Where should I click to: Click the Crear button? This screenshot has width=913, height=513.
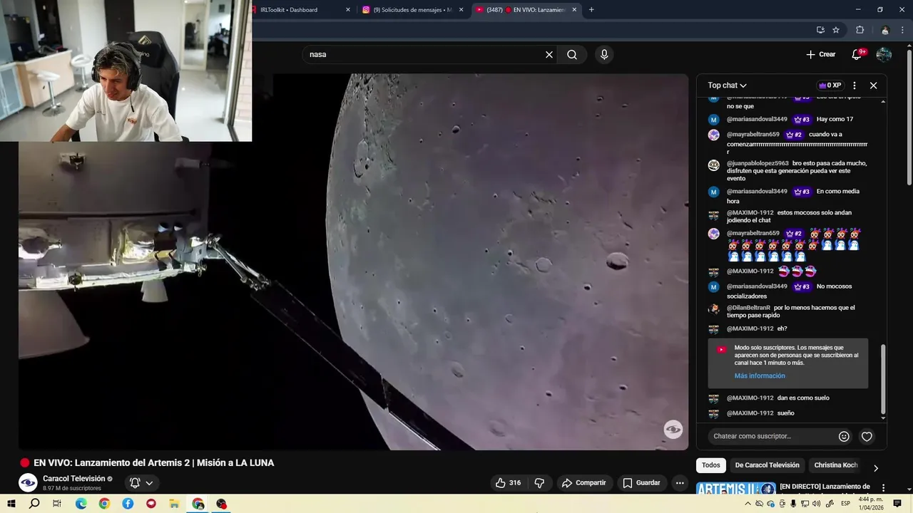(x=820, y=54)
